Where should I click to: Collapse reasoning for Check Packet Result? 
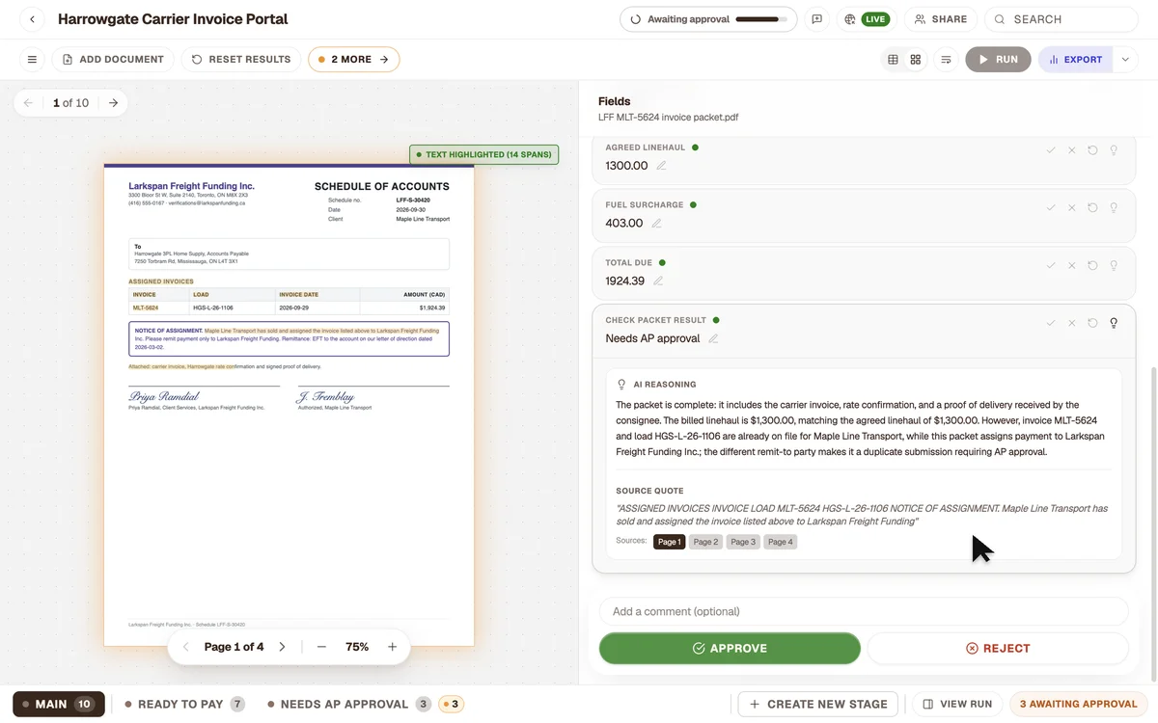pyautogui.click(x=1114, y=323)
